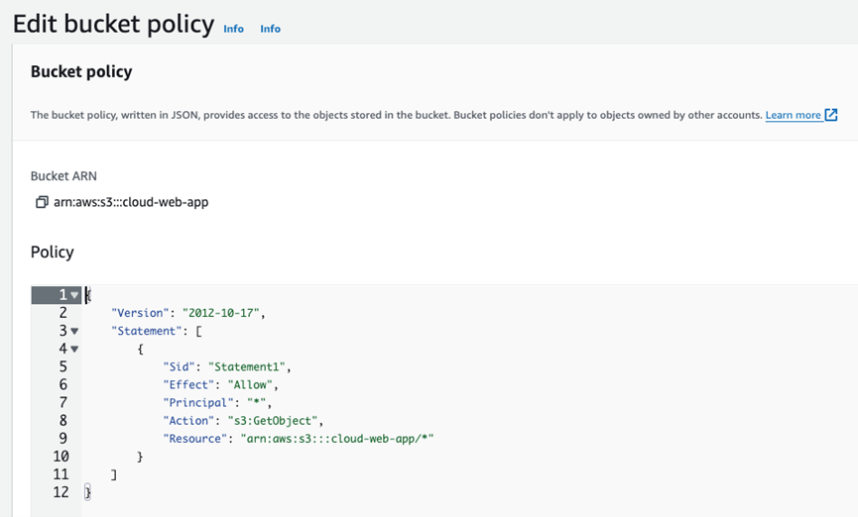The image size is (858, 517).
Task: Collapse the statement object on line 4
Action: [x=74, y=349]
